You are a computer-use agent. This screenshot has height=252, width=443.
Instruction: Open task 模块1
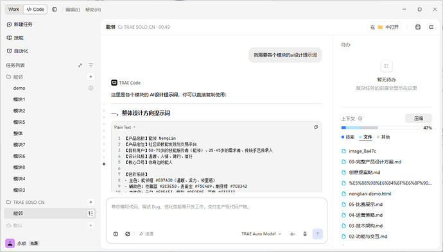pyautogui.click(x=19, y=99)
